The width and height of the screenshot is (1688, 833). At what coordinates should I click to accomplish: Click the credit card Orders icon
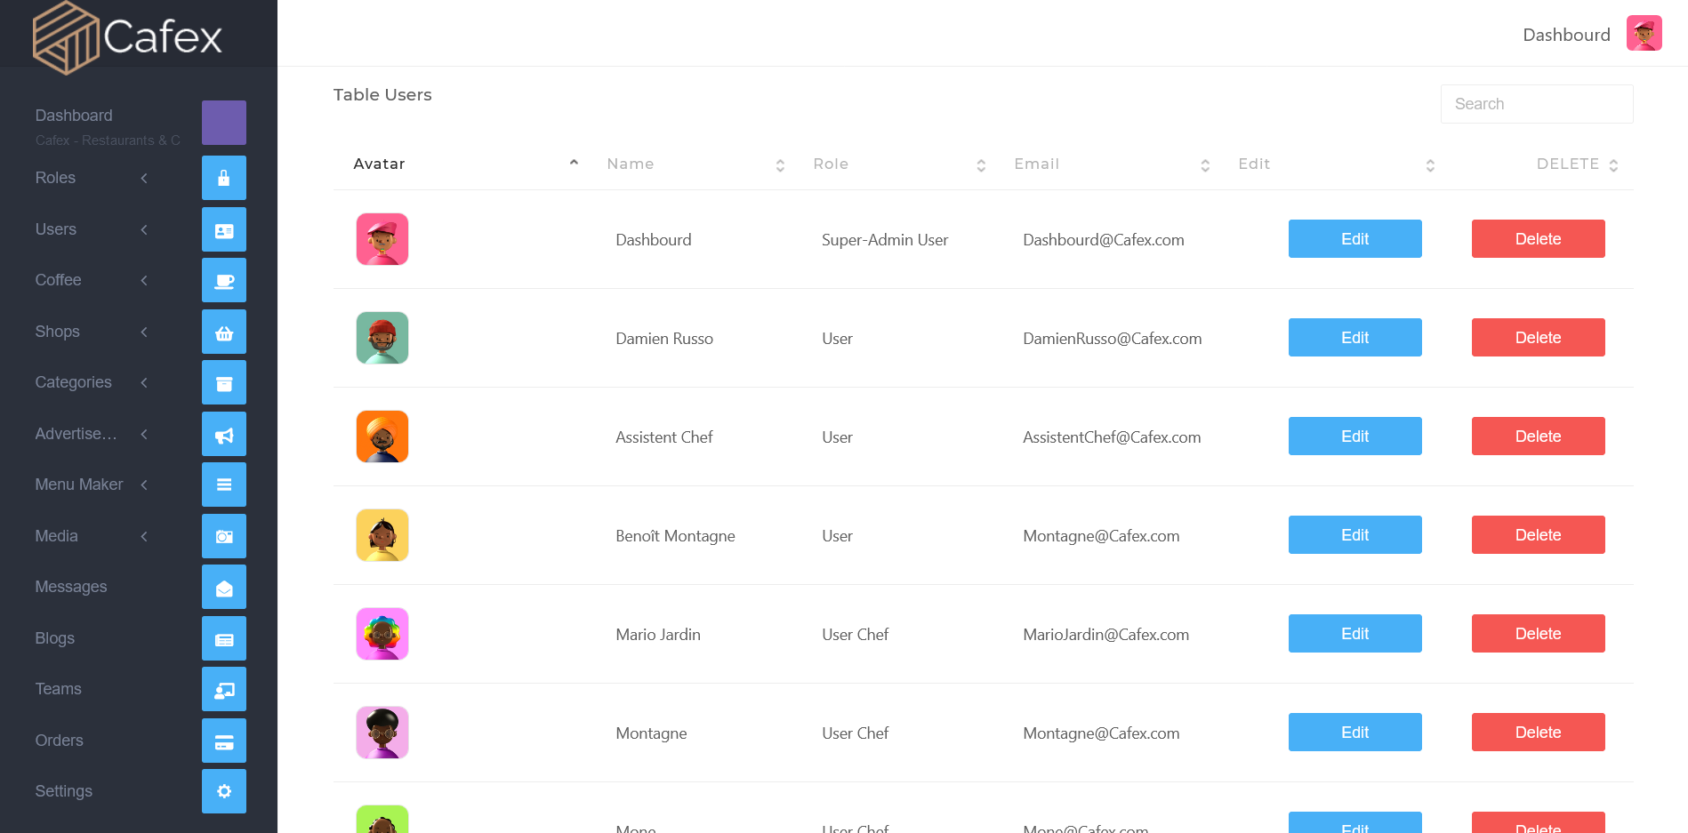pos(224,741)
